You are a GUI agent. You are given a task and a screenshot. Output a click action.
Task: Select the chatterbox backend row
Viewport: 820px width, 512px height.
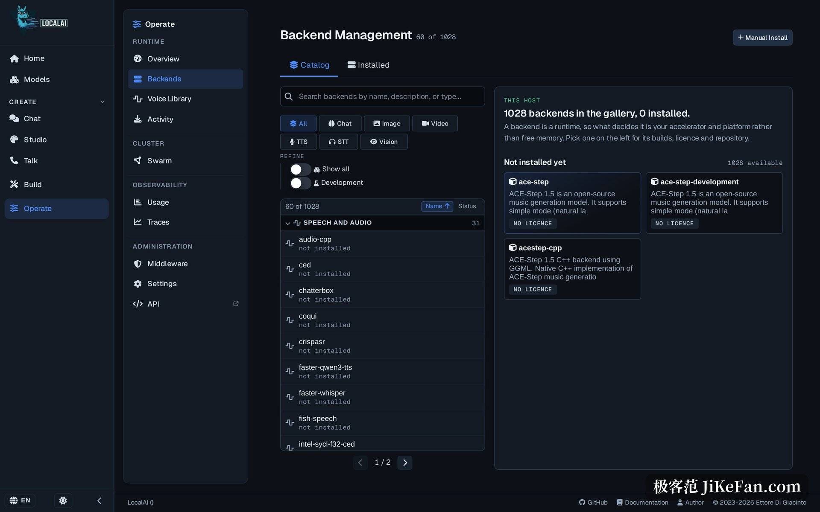point(382,295)
